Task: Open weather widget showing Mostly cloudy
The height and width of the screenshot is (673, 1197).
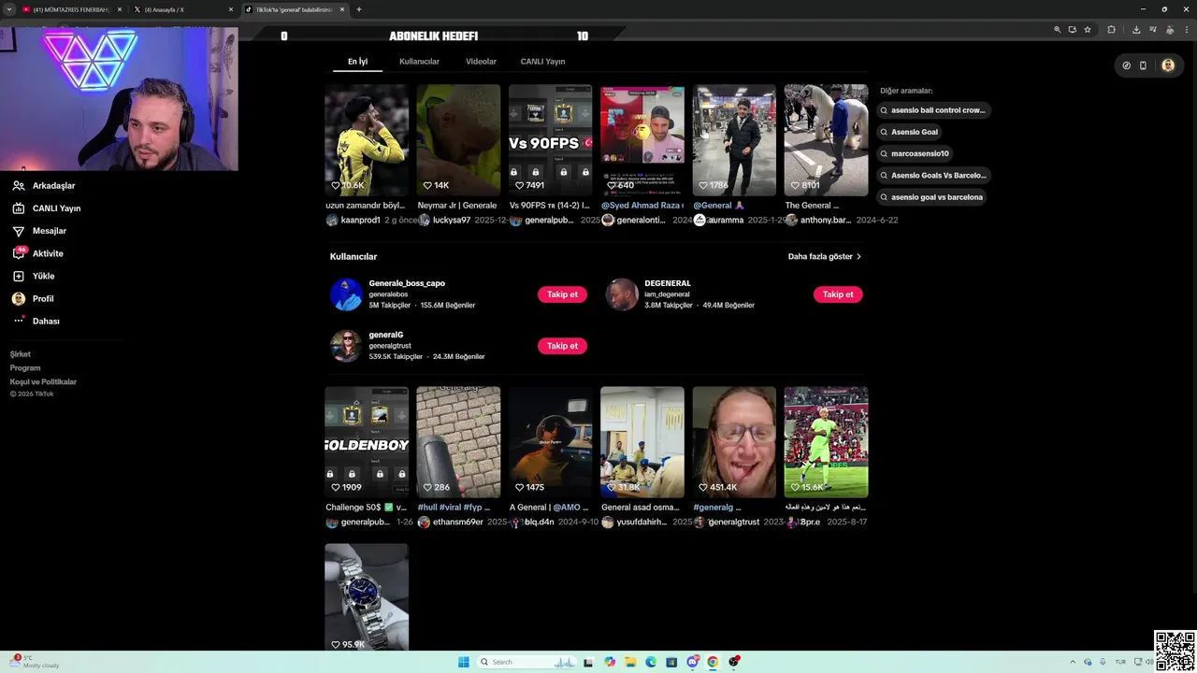Action: coord(36,662)
